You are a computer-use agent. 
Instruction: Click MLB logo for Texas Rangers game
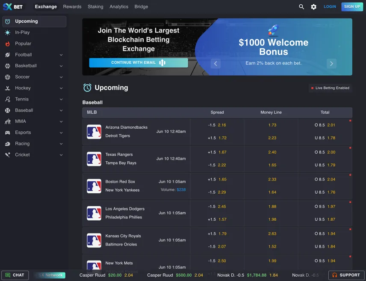[x=94, y=159]
